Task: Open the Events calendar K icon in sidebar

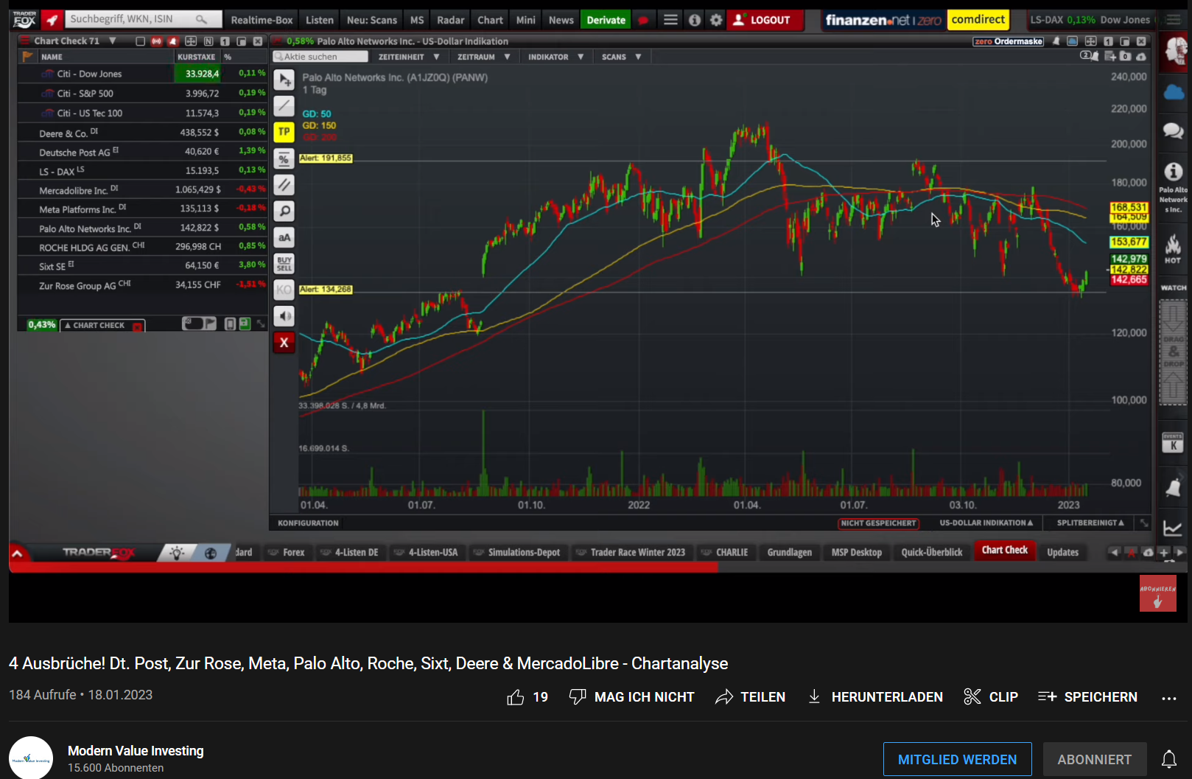Action: 1173,442
